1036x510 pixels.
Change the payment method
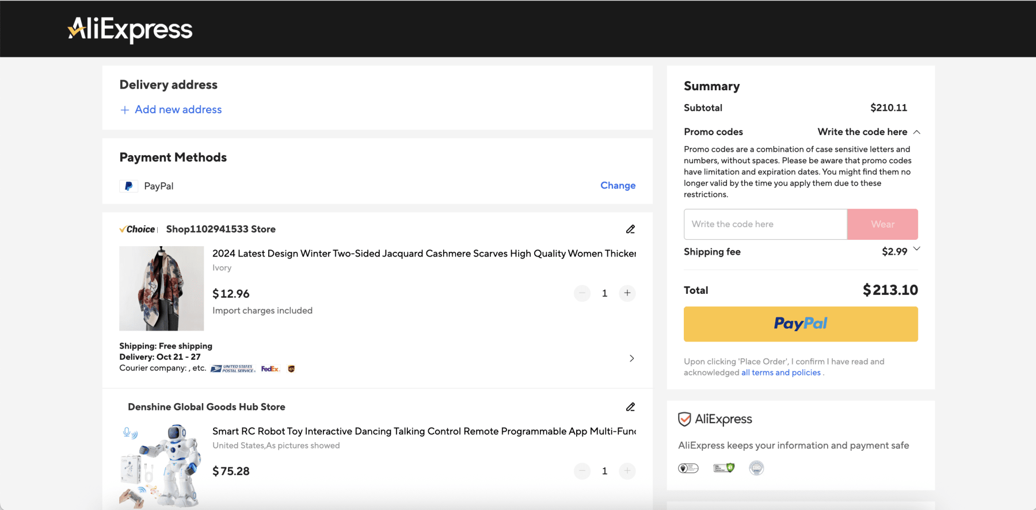pyautogui.click(x=618, y=186)
